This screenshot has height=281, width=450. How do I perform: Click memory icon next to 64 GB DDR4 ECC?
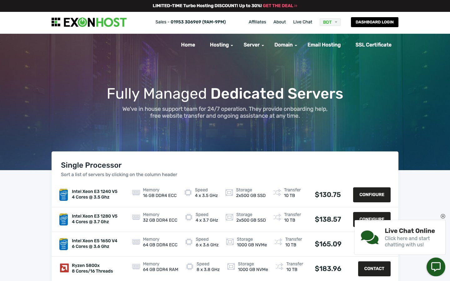(x=136, y=242)
